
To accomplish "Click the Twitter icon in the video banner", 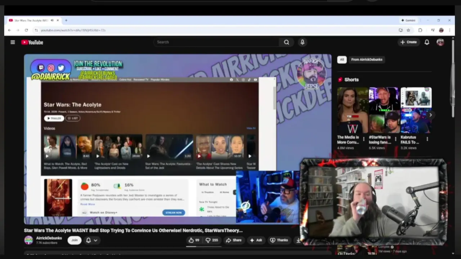I will click(x=61, y=68).
